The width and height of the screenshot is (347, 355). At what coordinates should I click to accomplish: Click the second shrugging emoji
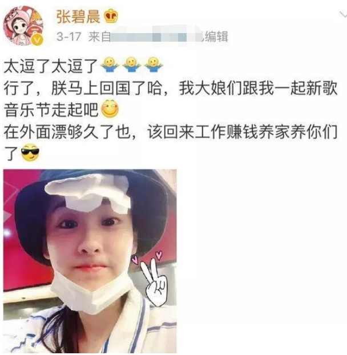click(132, 64)
